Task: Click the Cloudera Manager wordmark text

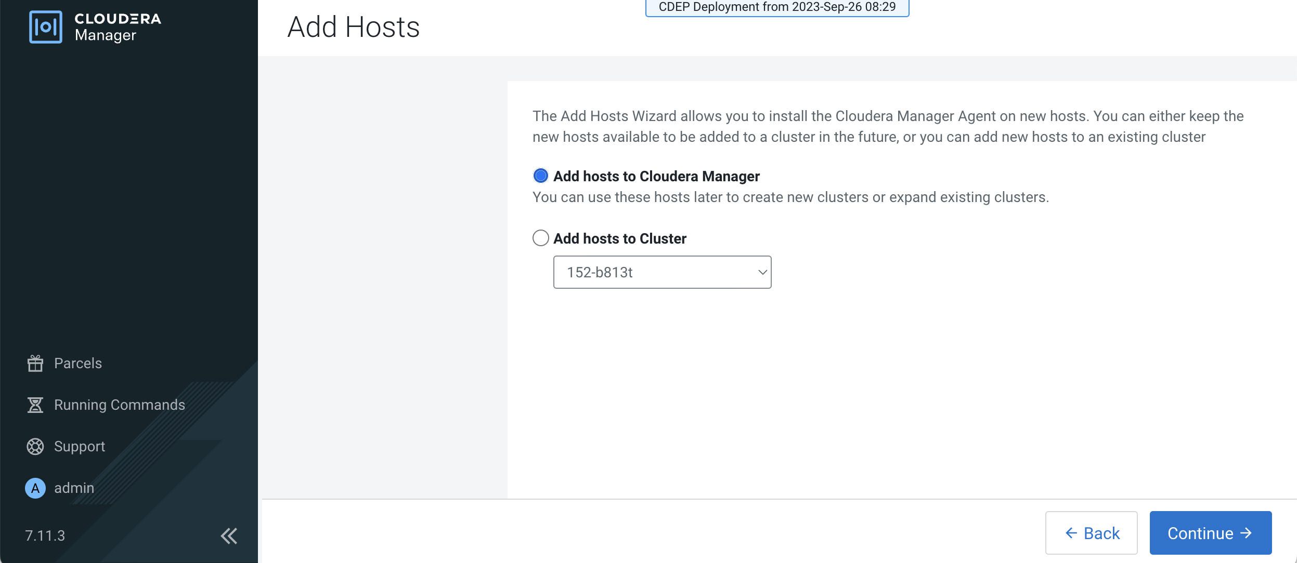Action: tap(118, 27)
